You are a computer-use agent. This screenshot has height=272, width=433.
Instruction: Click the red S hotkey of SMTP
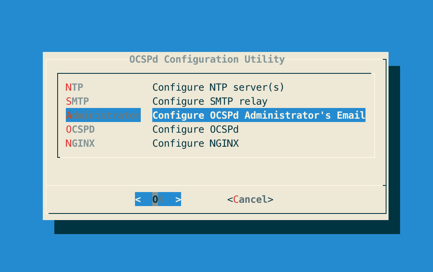(68, 101)
